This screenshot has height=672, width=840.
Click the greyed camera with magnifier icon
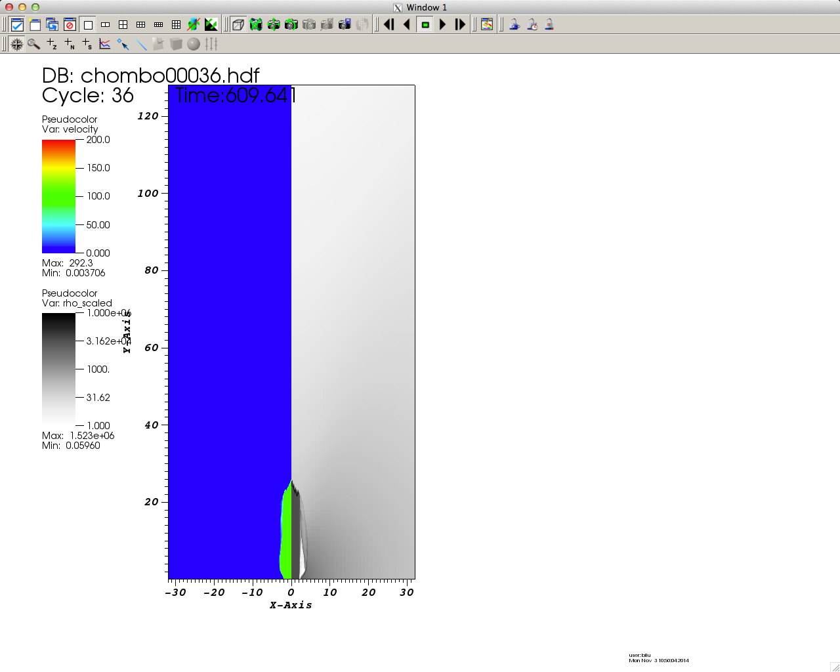[327, 25]
